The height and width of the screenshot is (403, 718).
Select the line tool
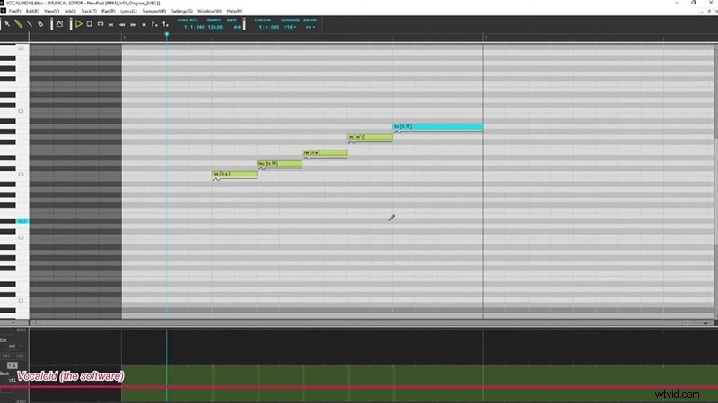(30, 24)
